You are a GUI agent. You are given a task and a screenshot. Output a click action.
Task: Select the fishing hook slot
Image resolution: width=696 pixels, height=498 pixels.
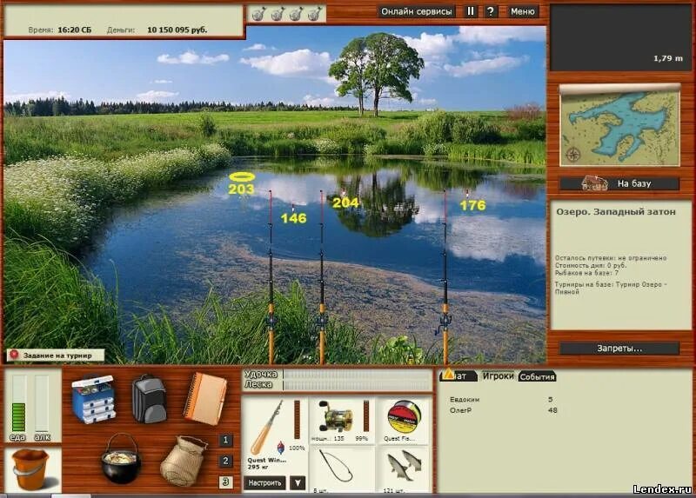336,466
